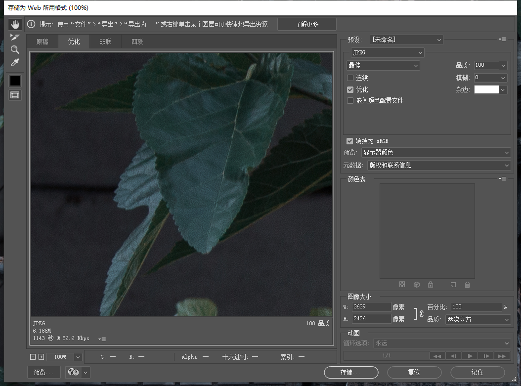
Task: Toggle the 转换为 sRGB checkbox
Action: (350, 141)
